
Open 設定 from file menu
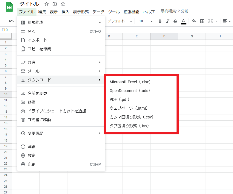click(61, 156)
